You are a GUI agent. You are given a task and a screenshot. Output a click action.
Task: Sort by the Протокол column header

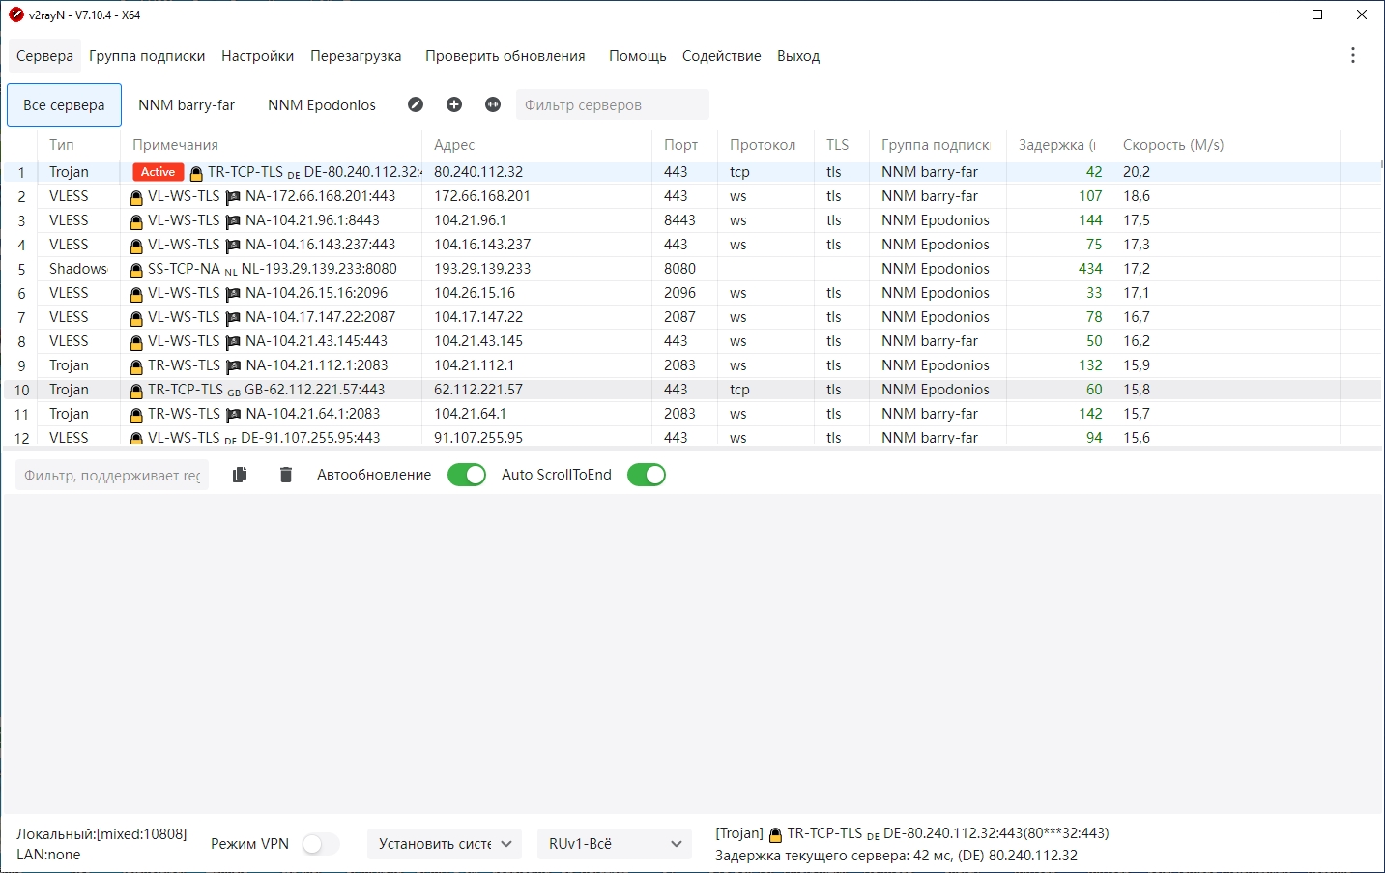click(x=766, y=145)
